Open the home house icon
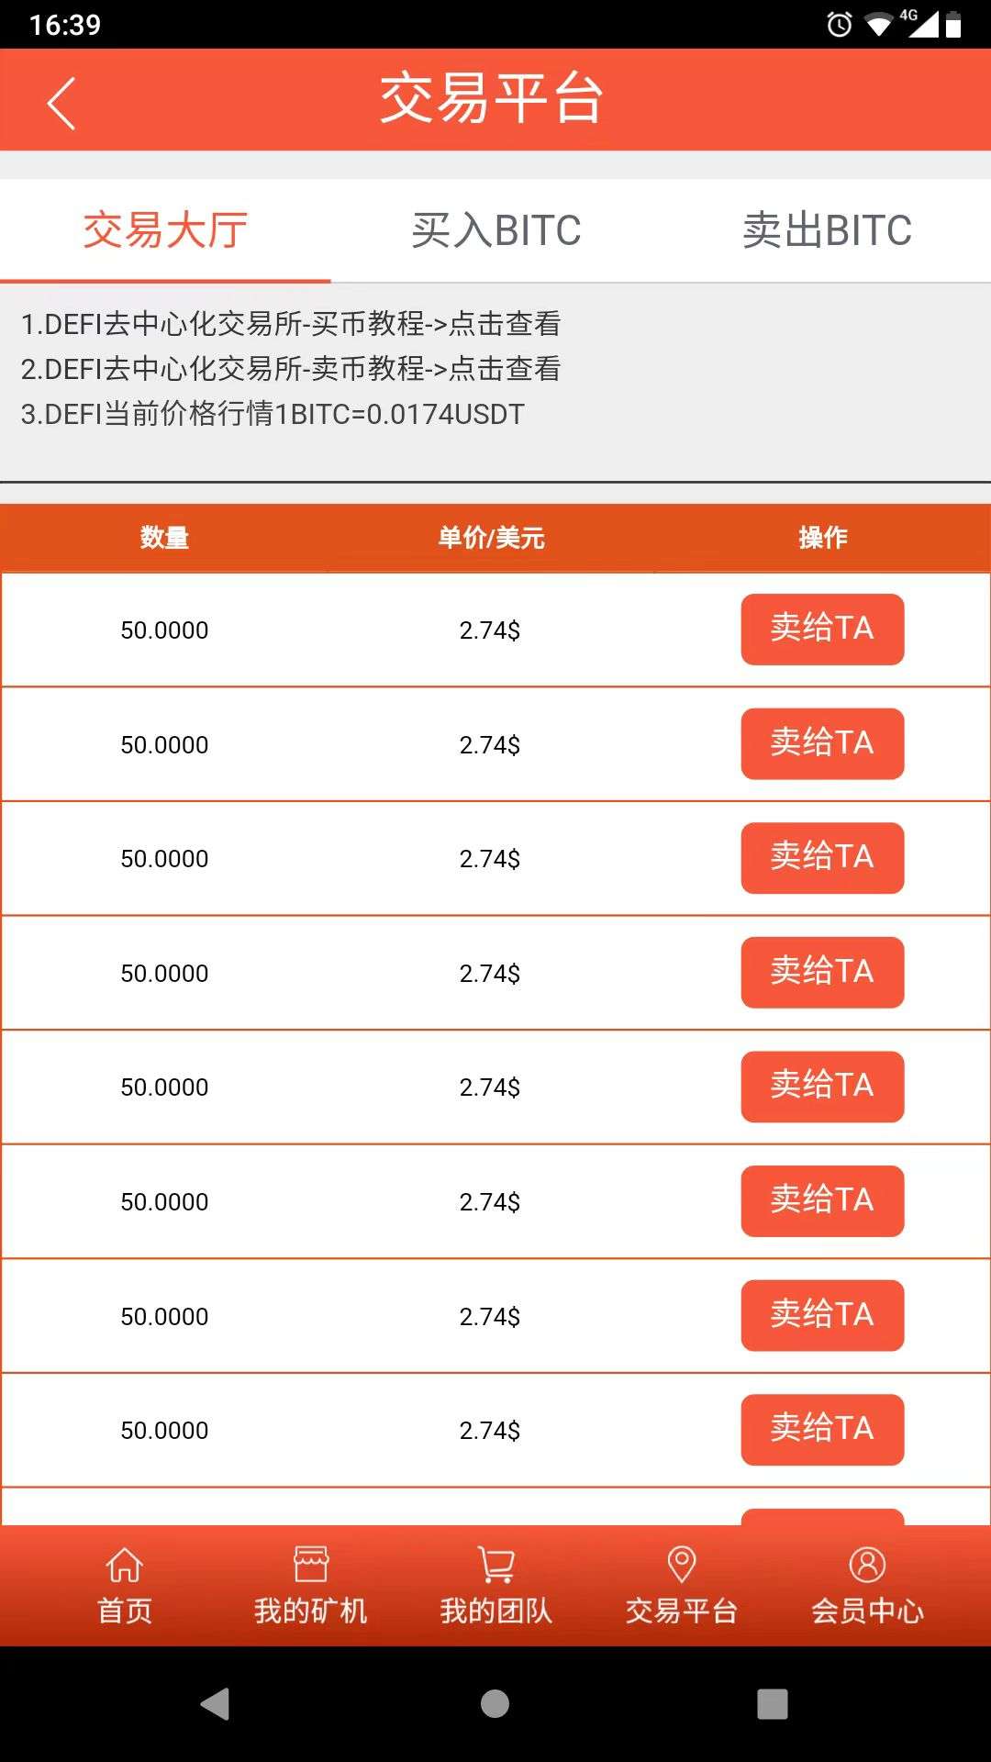The height and width of the screenshot is (1762, 991). point(125,1566)
